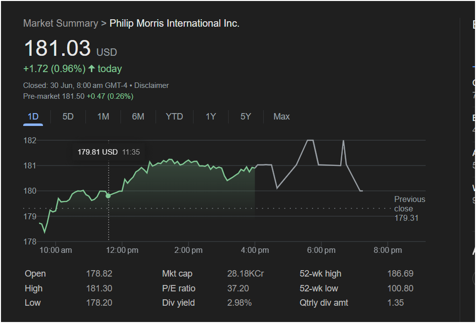Image resolution: width=476 pixels, height=323 pixels.
Task: Click the Open label in the stats table
Action: 35,274
